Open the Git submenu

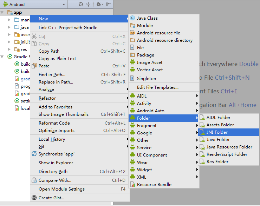[80, 147]
